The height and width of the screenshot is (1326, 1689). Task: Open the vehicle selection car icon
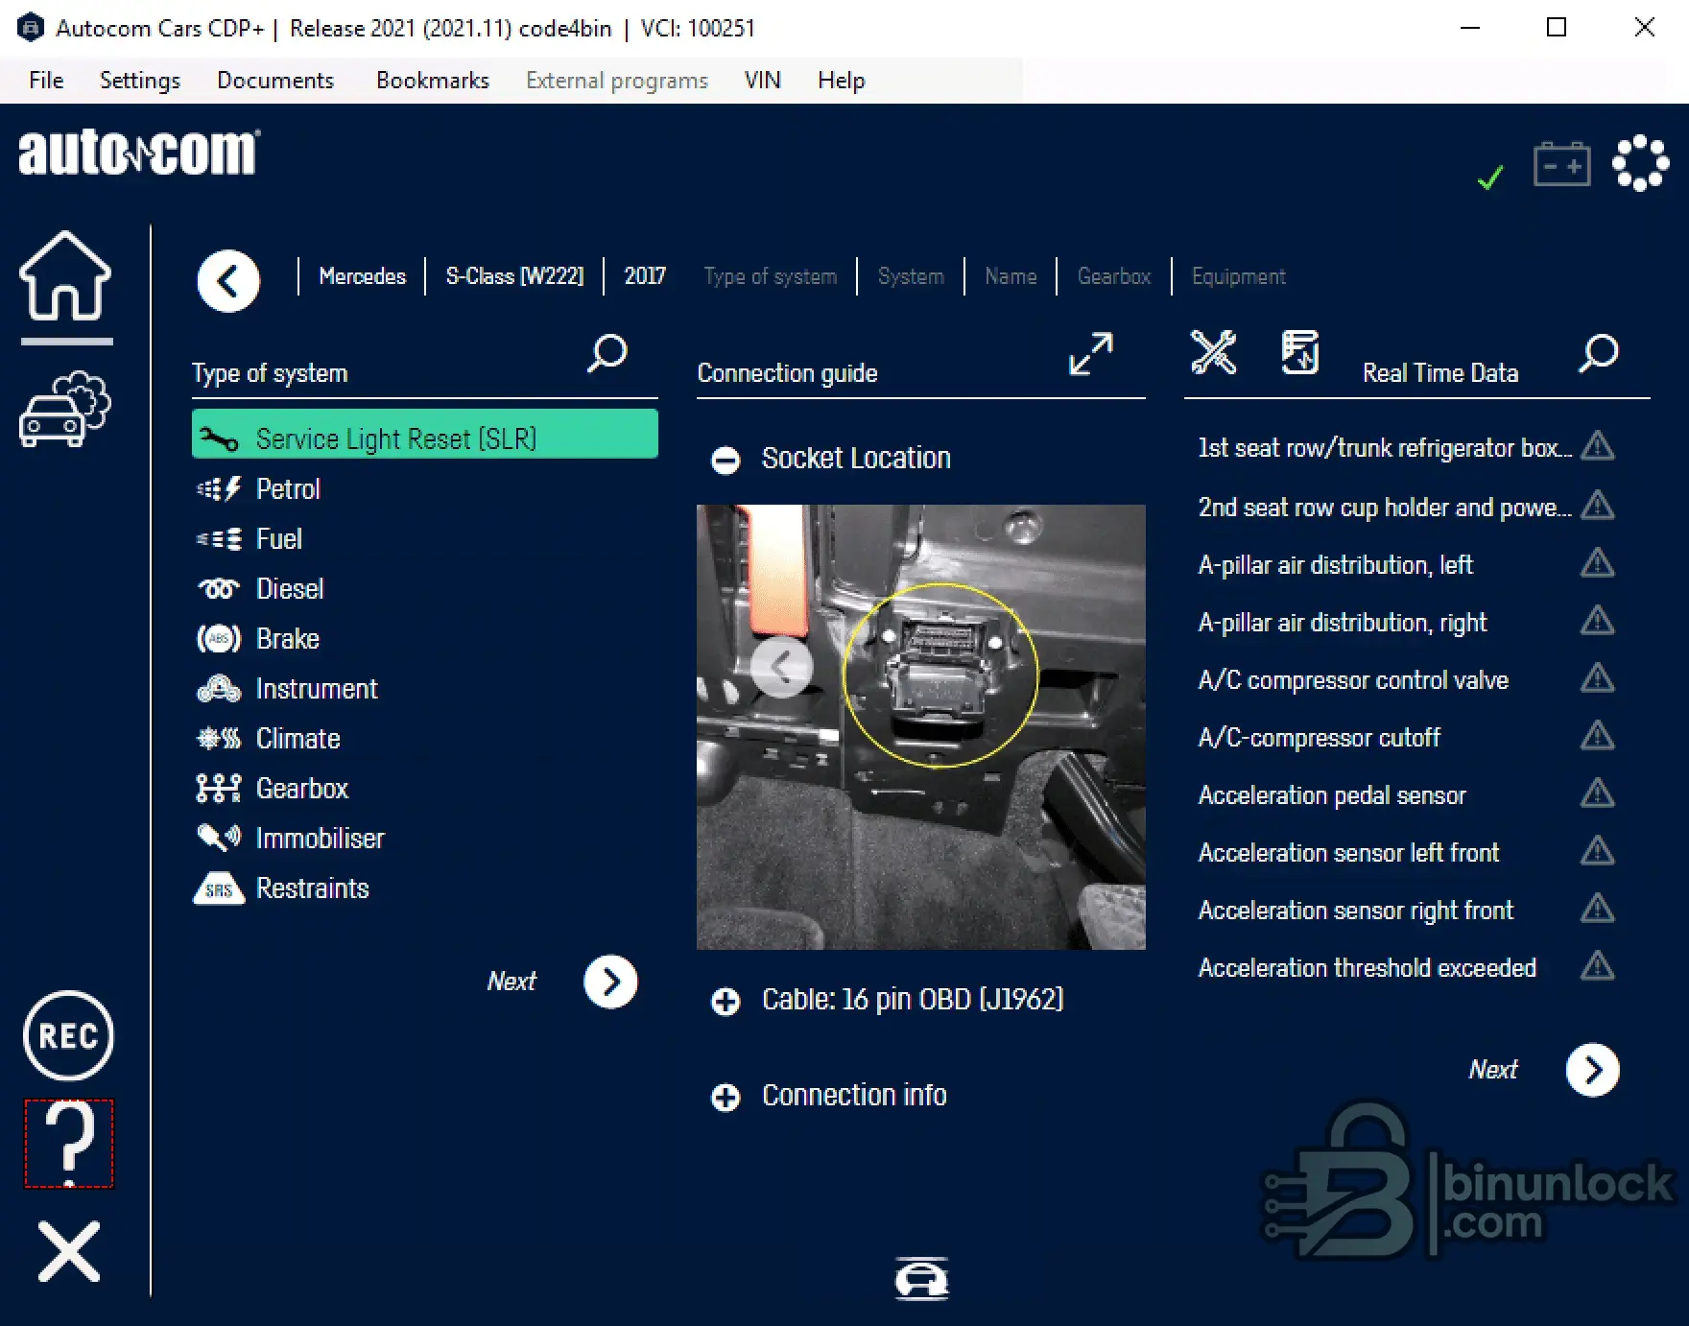65,410
